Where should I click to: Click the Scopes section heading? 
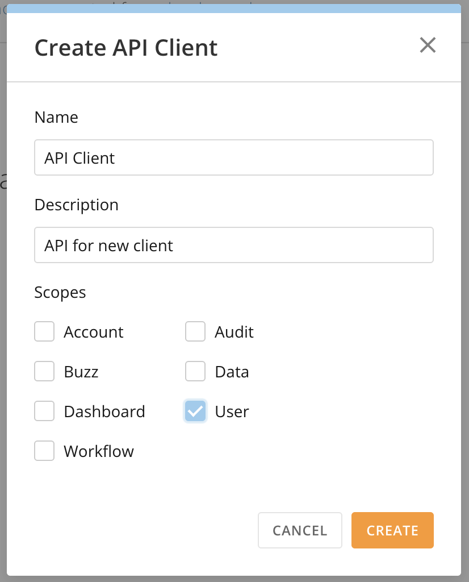pos(60,293)
